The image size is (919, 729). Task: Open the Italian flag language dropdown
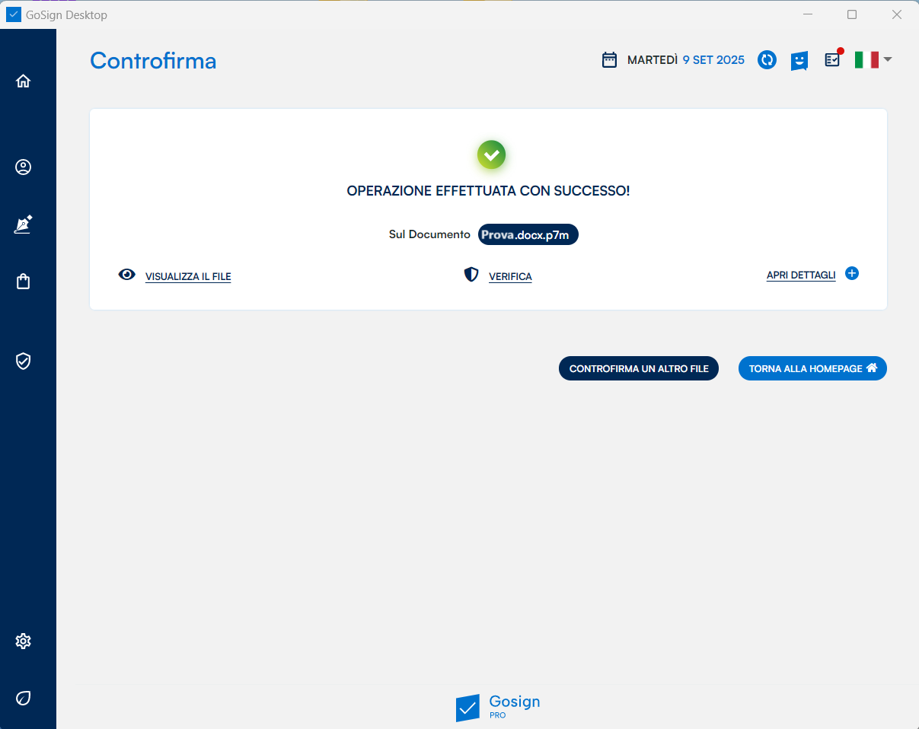[873, 60]
